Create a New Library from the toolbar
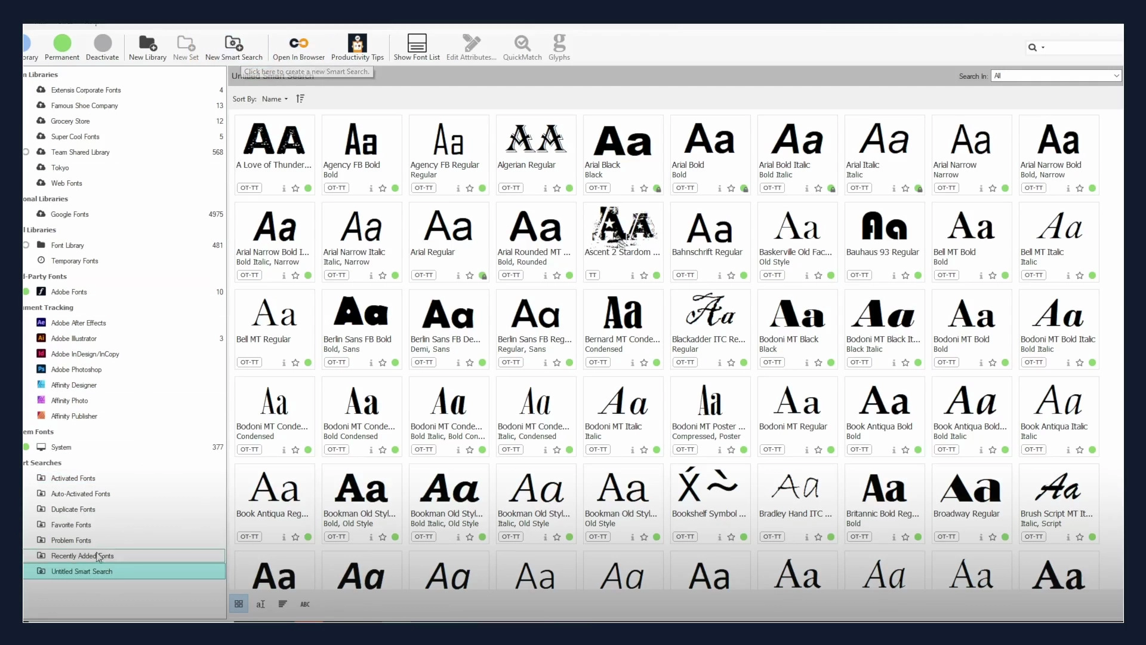The width and height of the screenshot is (1146, 645). pyautogui.click(x=147, y=48)
